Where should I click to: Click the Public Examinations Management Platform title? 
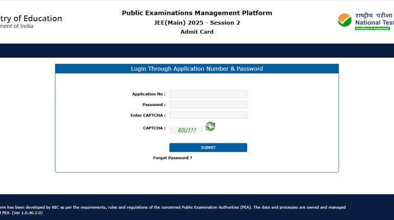click(x=196, y=13)
